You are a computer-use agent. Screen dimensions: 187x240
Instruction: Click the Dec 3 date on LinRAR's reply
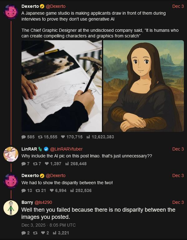pos(178,149)
